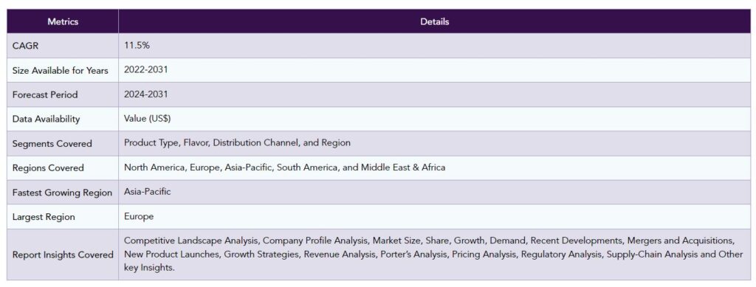Image resolution: width=756 pixels, height=287 pixels.
Task: Select the Size Available for Years label
Action: point(61,70)
